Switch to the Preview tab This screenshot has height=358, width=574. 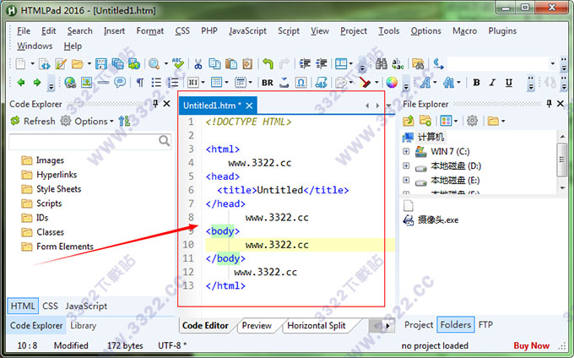pyautogui.click(x=257, y=325)
